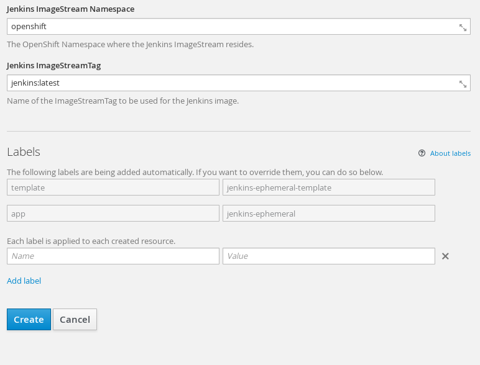Open the About labels link
The width and height of the screenshot is (480, 365).
[450, 153]
